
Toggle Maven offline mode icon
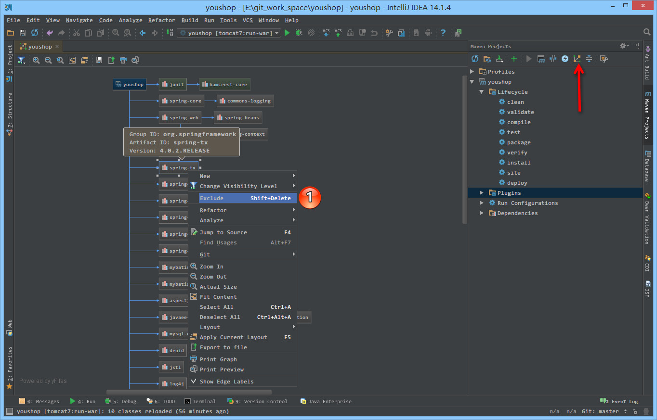553,59
